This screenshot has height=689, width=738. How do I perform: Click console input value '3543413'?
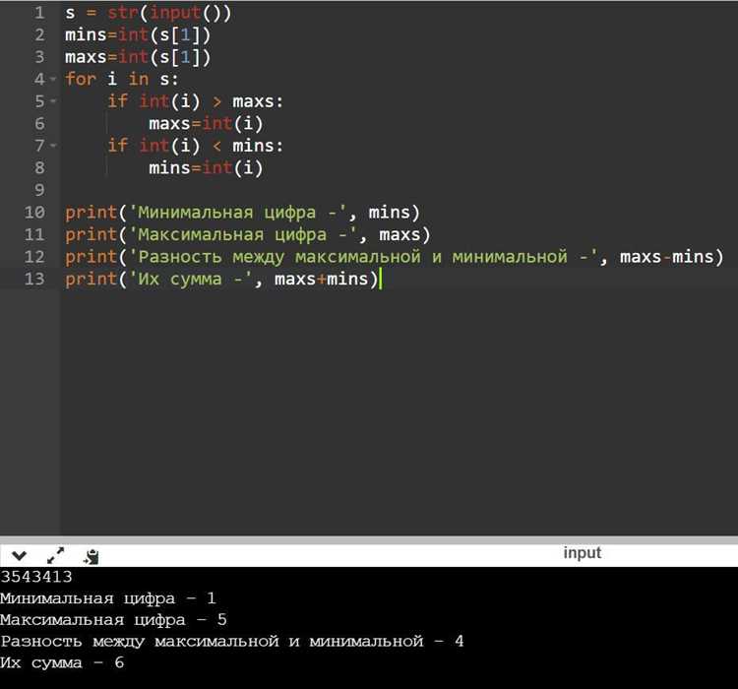(36, 577)
